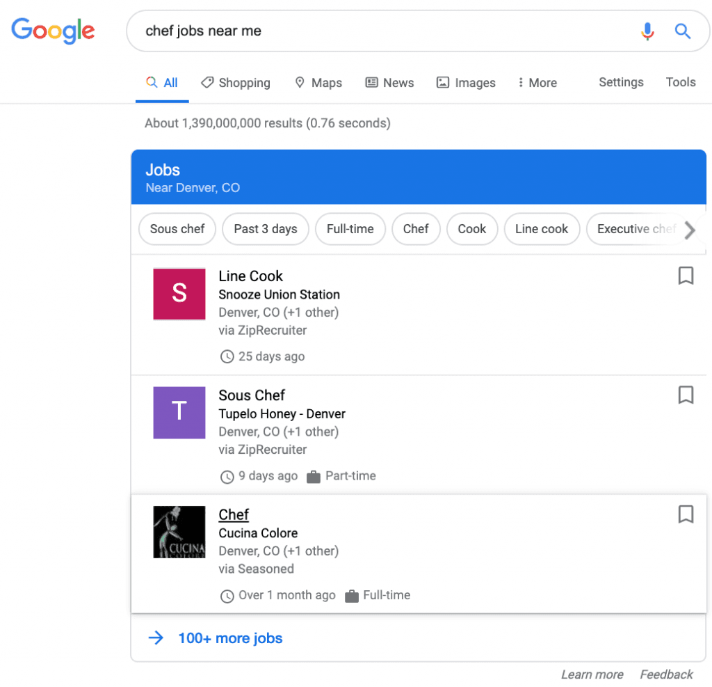Save the Cucina Colore Chef job bookmark
This screenshot has width=712, height=687.
pos(686,514)
